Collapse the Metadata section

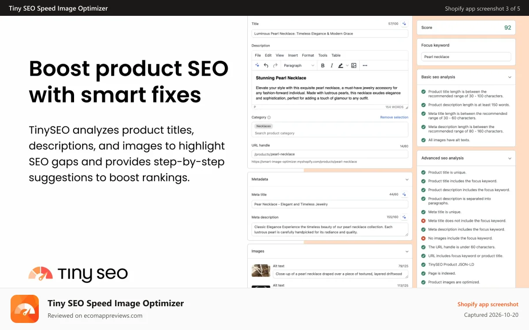coord(407,180)
